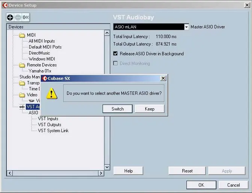Screen dimensions: 252x193
Task: Click device list scroll left arrow
Action: (10, 173)
